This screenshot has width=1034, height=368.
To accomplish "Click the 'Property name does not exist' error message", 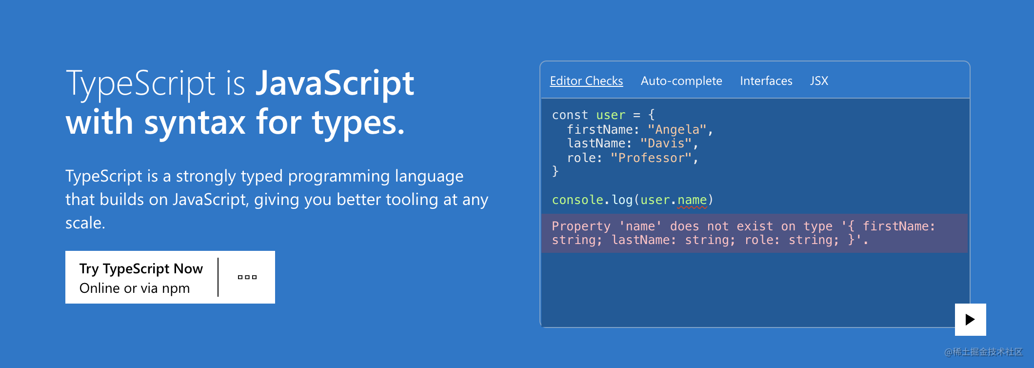I will (x=755, y=233).
